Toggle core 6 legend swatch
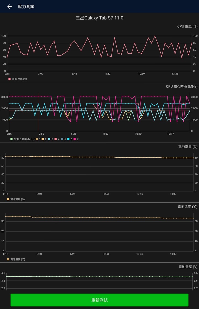This screenshot has height=309, width=199. (68, 139)
